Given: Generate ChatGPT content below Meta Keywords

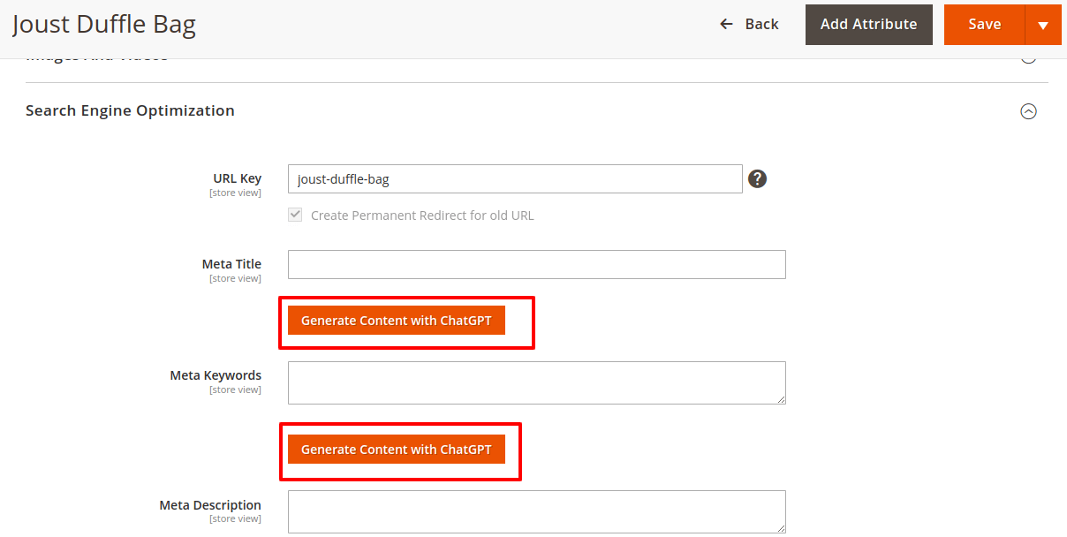Looking at the screenshot, I should (396, 450).
